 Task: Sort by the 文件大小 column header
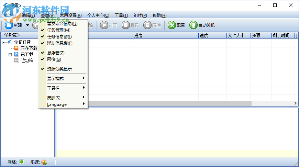239,35
